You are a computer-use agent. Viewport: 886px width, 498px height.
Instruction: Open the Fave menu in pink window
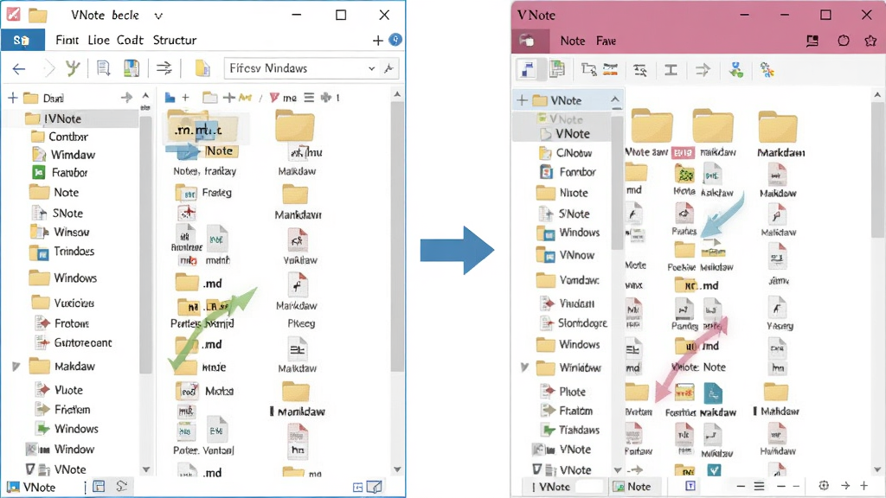pyautogui.click(x=606, y=41)
